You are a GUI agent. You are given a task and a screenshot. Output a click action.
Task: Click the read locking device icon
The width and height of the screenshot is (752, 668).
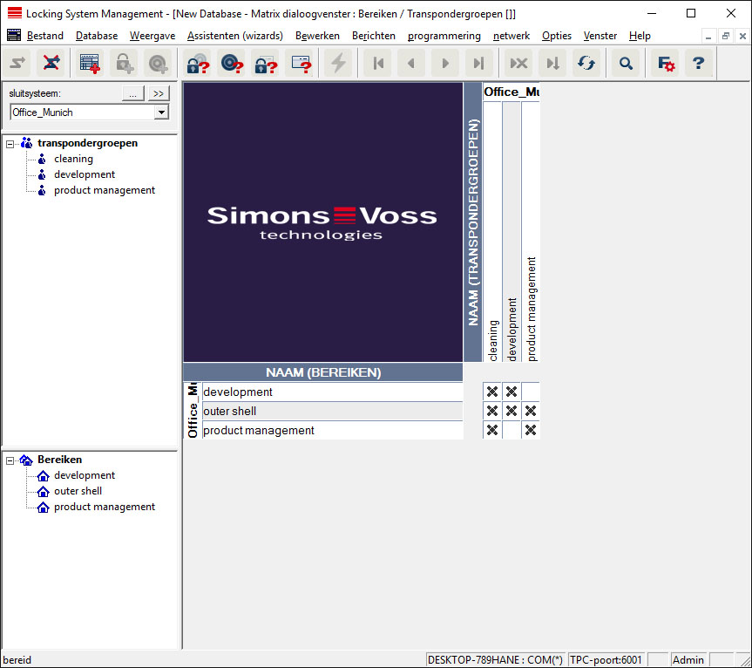[198, 64]
